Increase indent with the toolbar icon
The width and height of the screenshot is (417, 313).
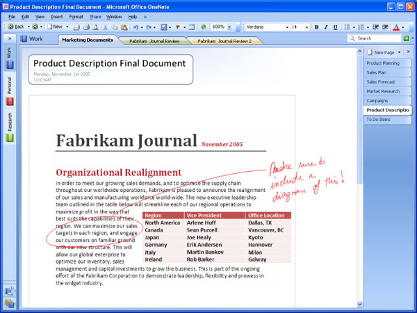[384, 27]
